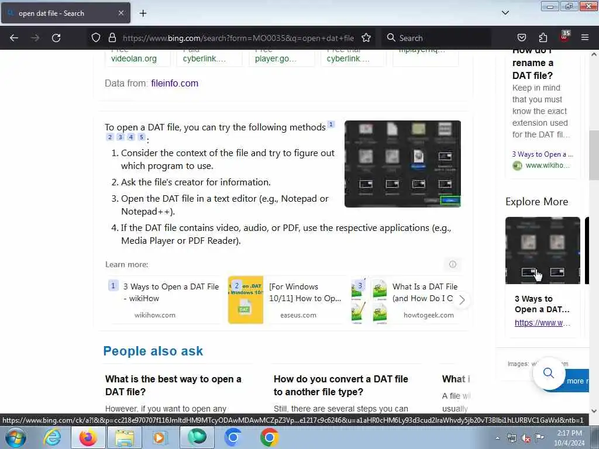Open '3 Ways to Open a DAT...' Explore More title
599x449 pixels.
point(542,304)
